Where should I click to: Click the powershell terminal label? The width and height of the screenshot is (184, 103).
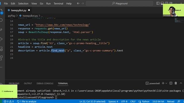point(153,83)
